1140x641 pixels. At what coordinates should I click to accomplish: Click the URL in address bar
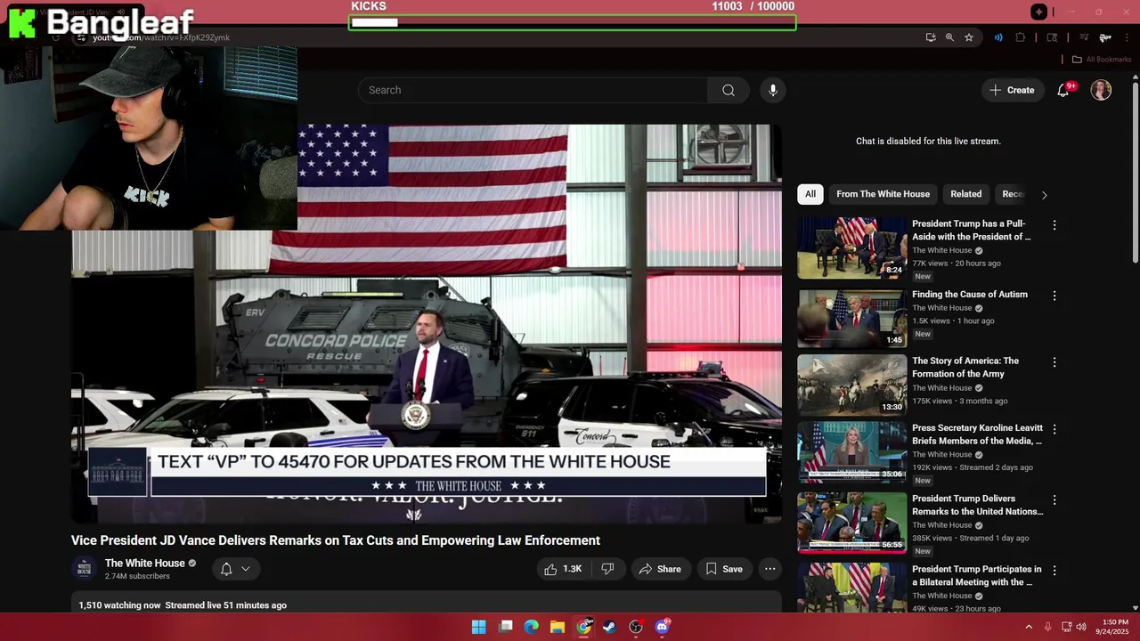coord(161,37)
